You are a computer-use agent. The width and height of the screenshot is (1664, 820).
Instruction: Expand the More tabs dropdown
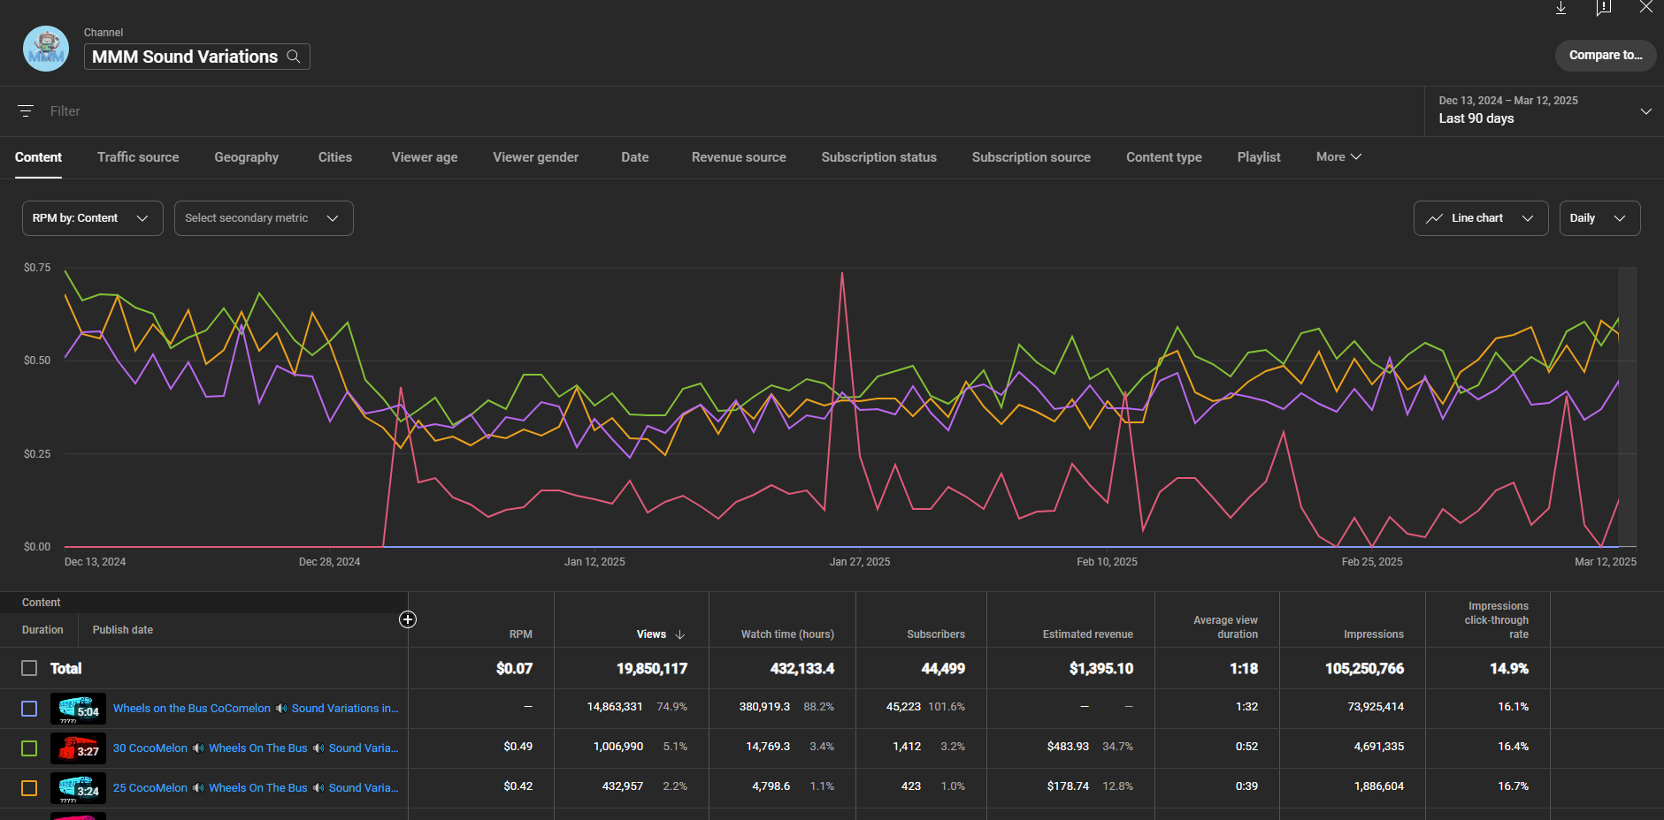[1338, 156]
